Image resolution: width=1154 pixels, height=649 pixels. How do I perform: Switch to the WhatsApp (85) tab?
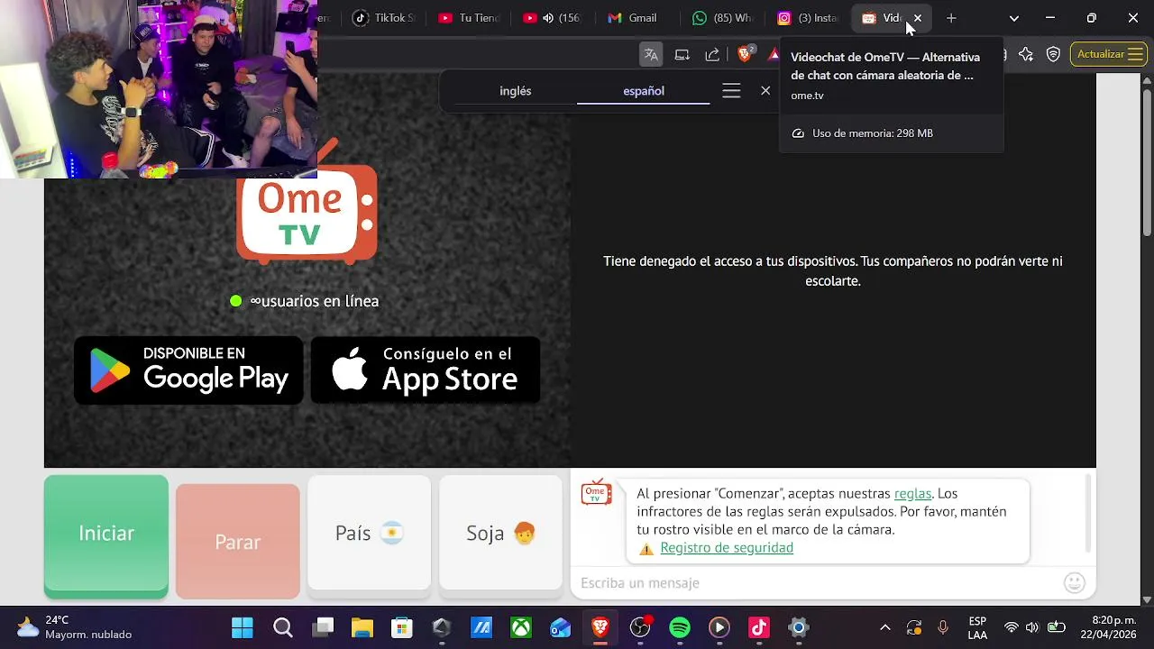point(722,18)
